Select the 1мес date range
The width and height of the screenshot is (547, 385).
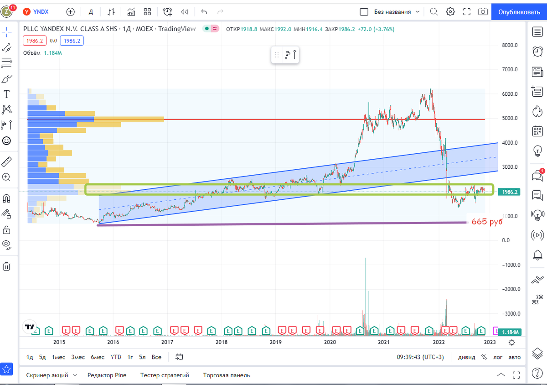58,357
